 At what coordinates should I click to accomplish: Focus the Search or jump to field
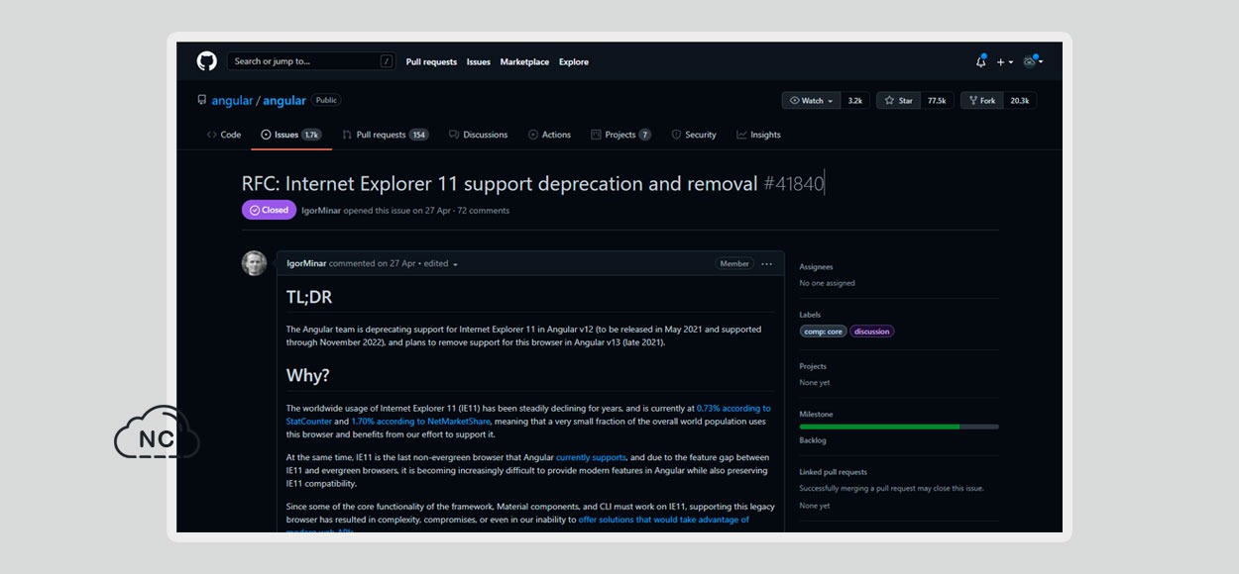tap(311, 61)
